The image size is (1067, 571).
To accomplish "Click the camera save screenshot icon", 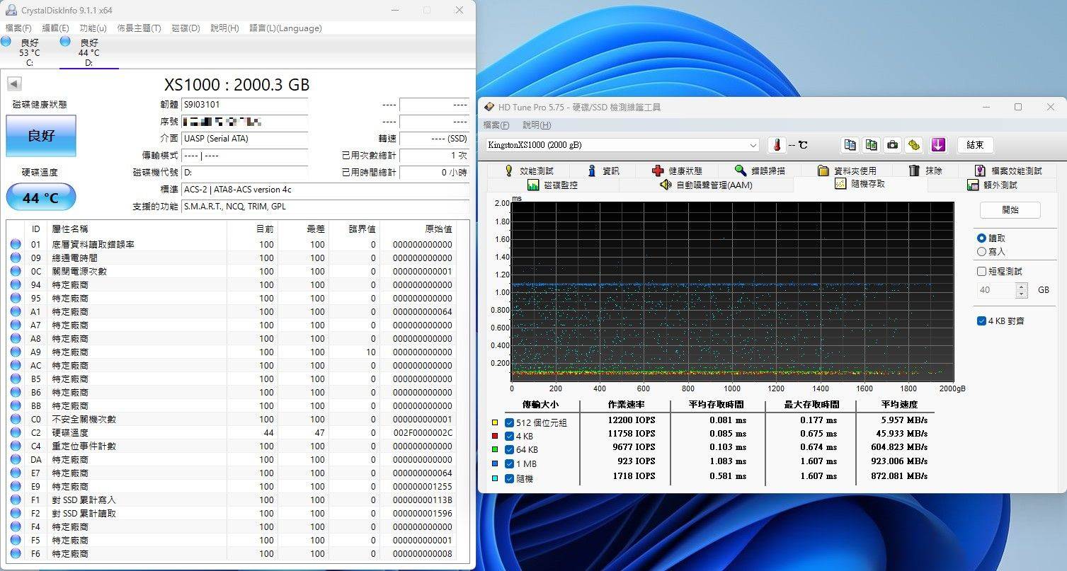I will click(x=893, y=145).
